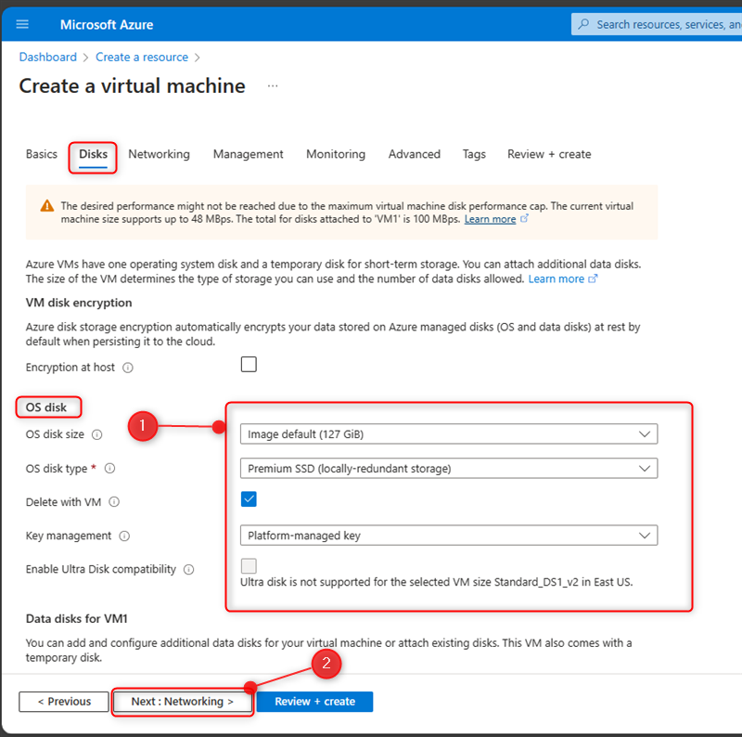
Task: Open the Azure portal hamburger menu
Action: [x=22, y=24]
